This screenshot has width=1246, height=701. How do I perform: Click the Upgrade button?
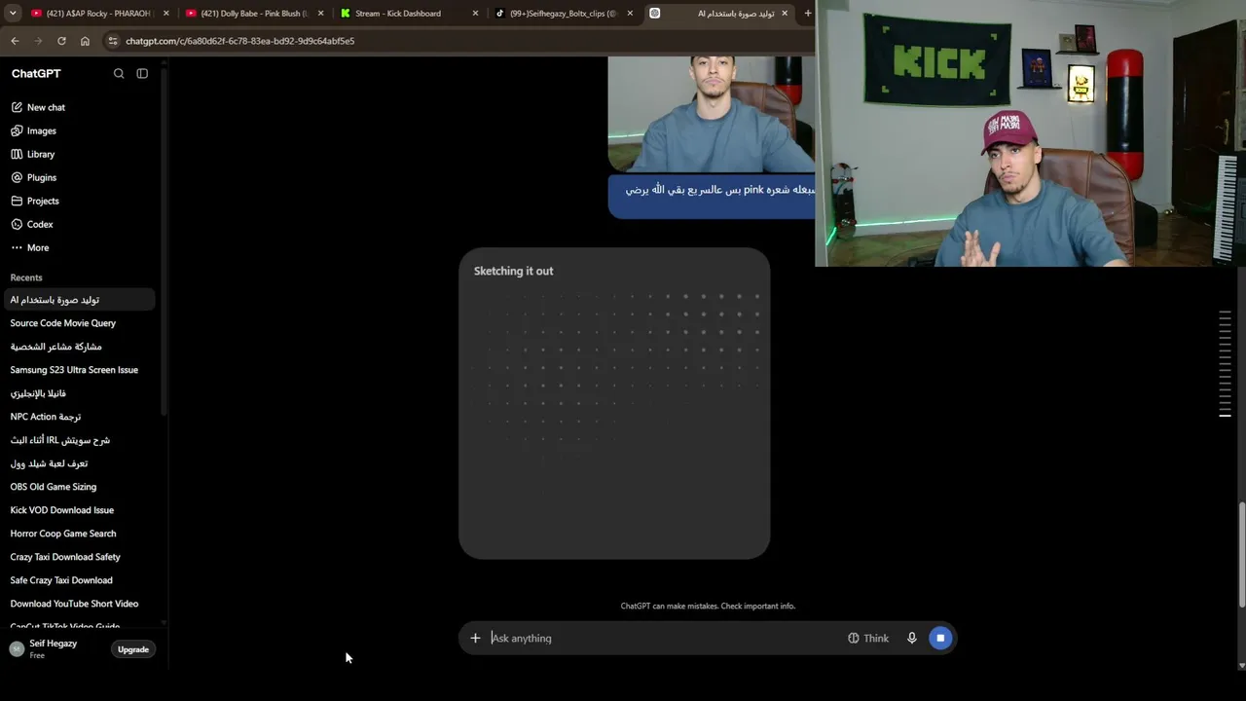[133, 649]
